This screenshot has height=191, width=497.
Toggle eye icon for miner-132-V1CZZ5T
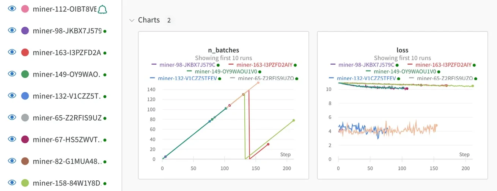click(x=12, y=96)
